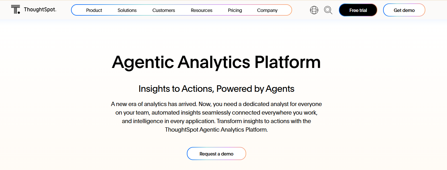Select the ThoughtSpot wordmark
This screenshot has width=447, height=170.
pyautogui.click(x=39, y=9)
